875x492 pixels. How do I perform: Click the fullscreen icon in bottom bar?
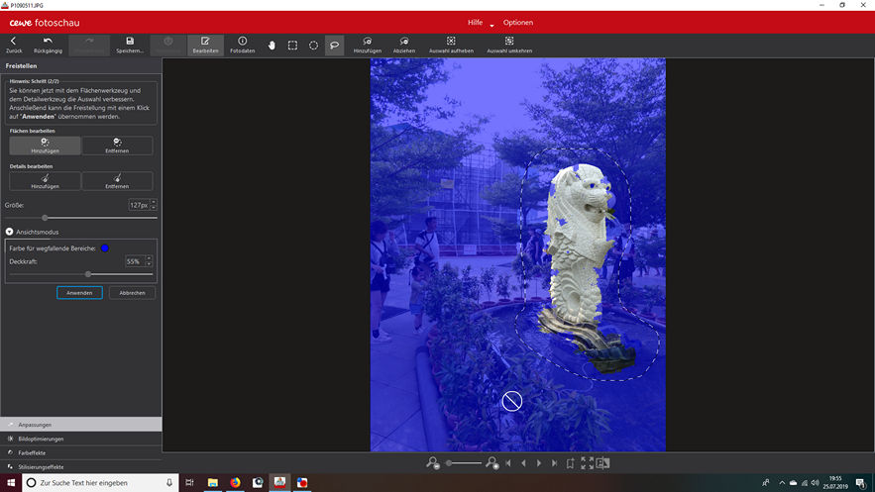click(x=587, y=462)
